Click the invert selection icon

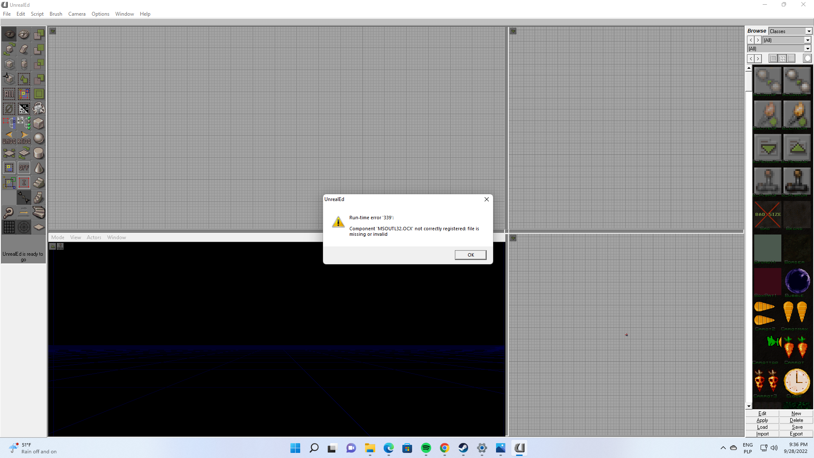point(24,109)
